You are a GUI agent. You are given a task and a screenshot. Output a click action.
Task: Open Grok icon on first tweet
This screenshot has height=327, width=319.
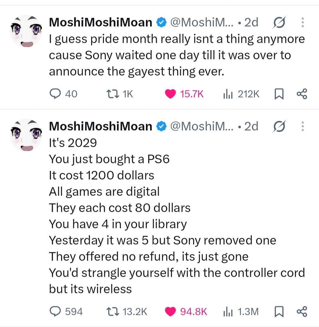279,22
